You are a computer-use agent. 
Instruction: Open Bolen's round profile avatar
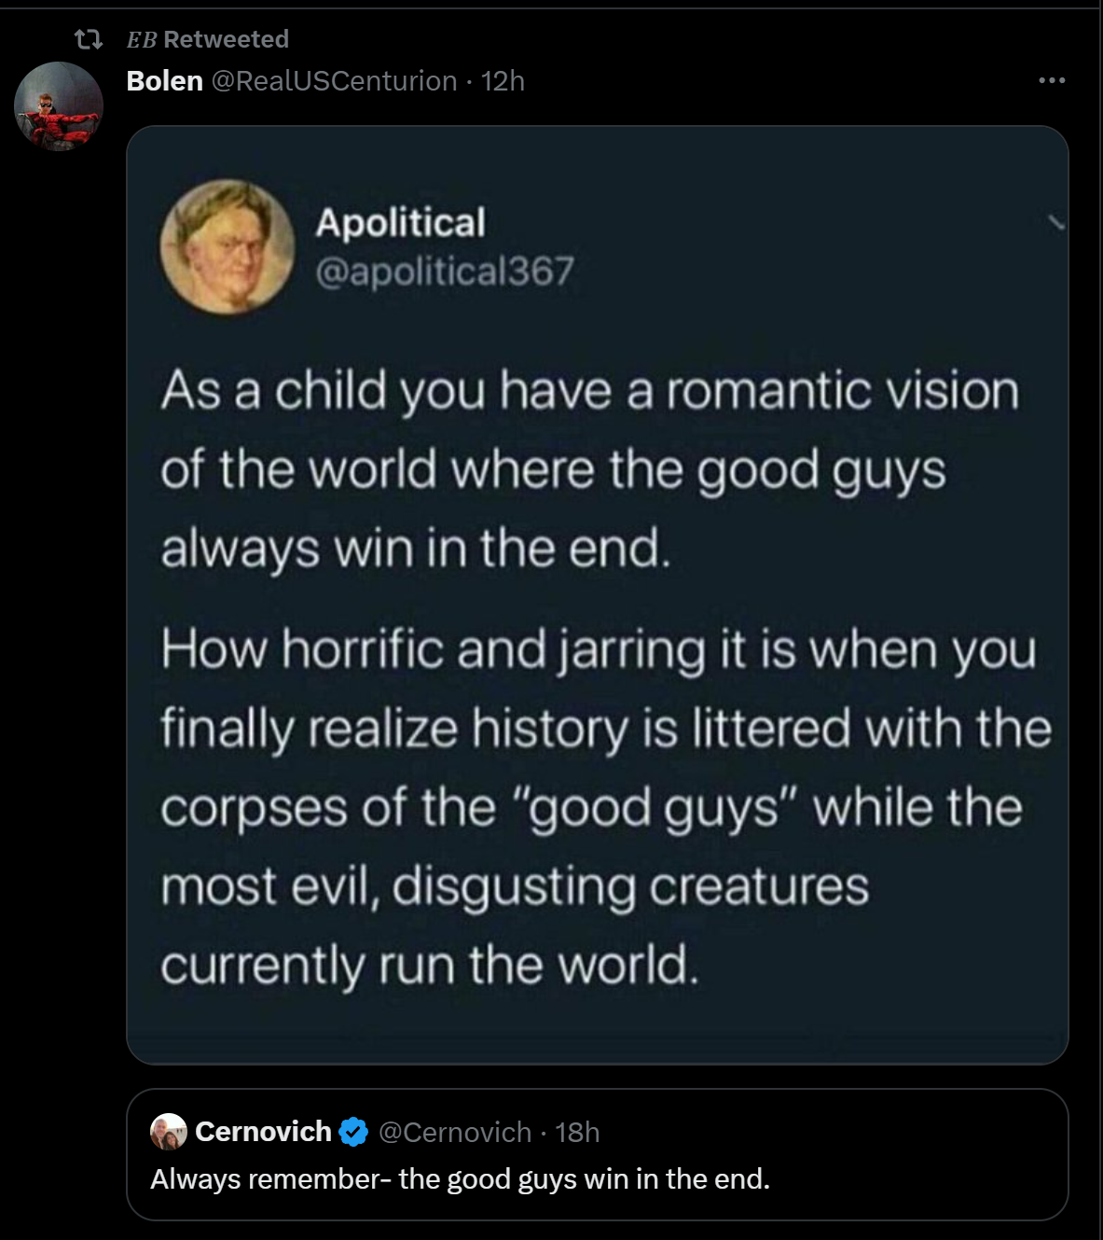coord(58,106)
